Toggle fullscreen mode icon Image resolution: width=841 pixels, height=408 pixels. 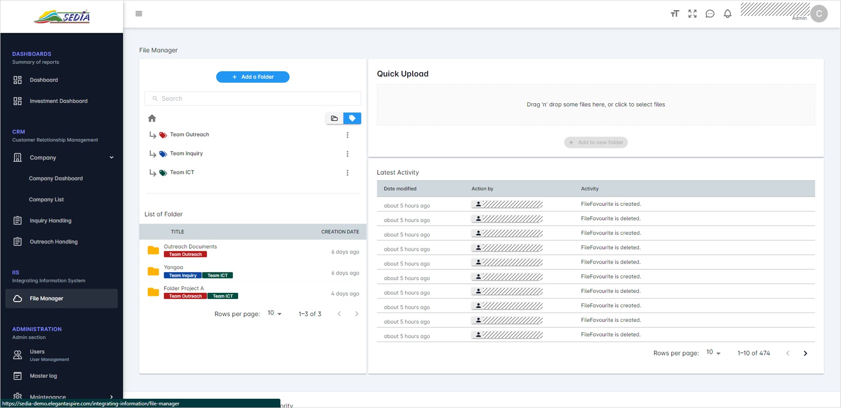pyautogui.click(x=692, y=14)
